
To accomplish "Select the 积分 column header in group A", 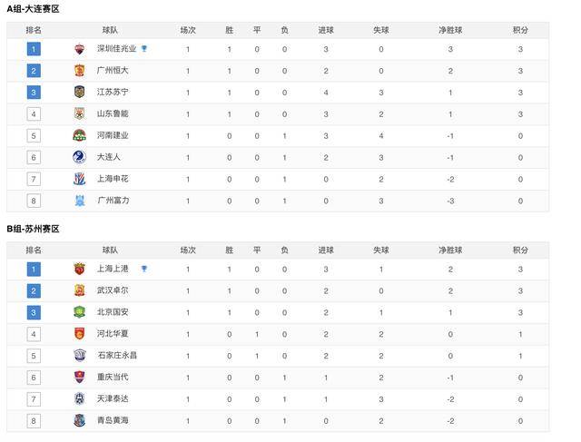I will coord(520,30).
